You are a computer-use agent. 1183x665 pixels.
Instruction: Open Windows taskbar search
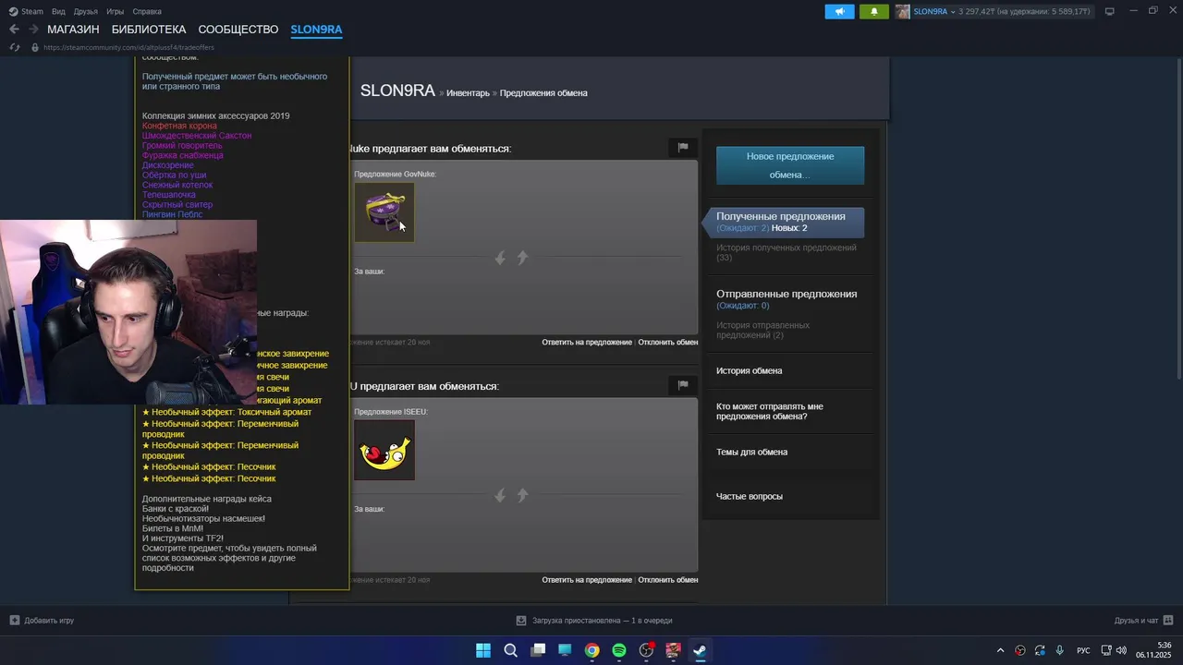click(x=510, y=650)
